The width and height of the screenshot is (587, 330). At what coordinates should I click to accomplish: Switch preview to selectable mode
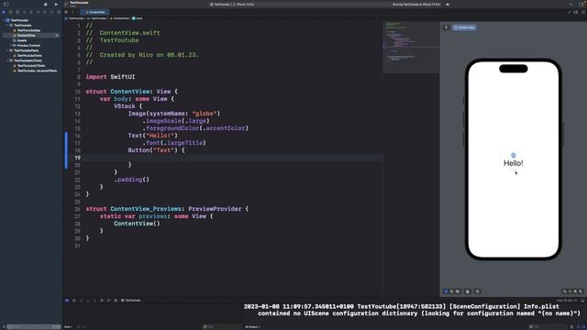tap(451, 291)
